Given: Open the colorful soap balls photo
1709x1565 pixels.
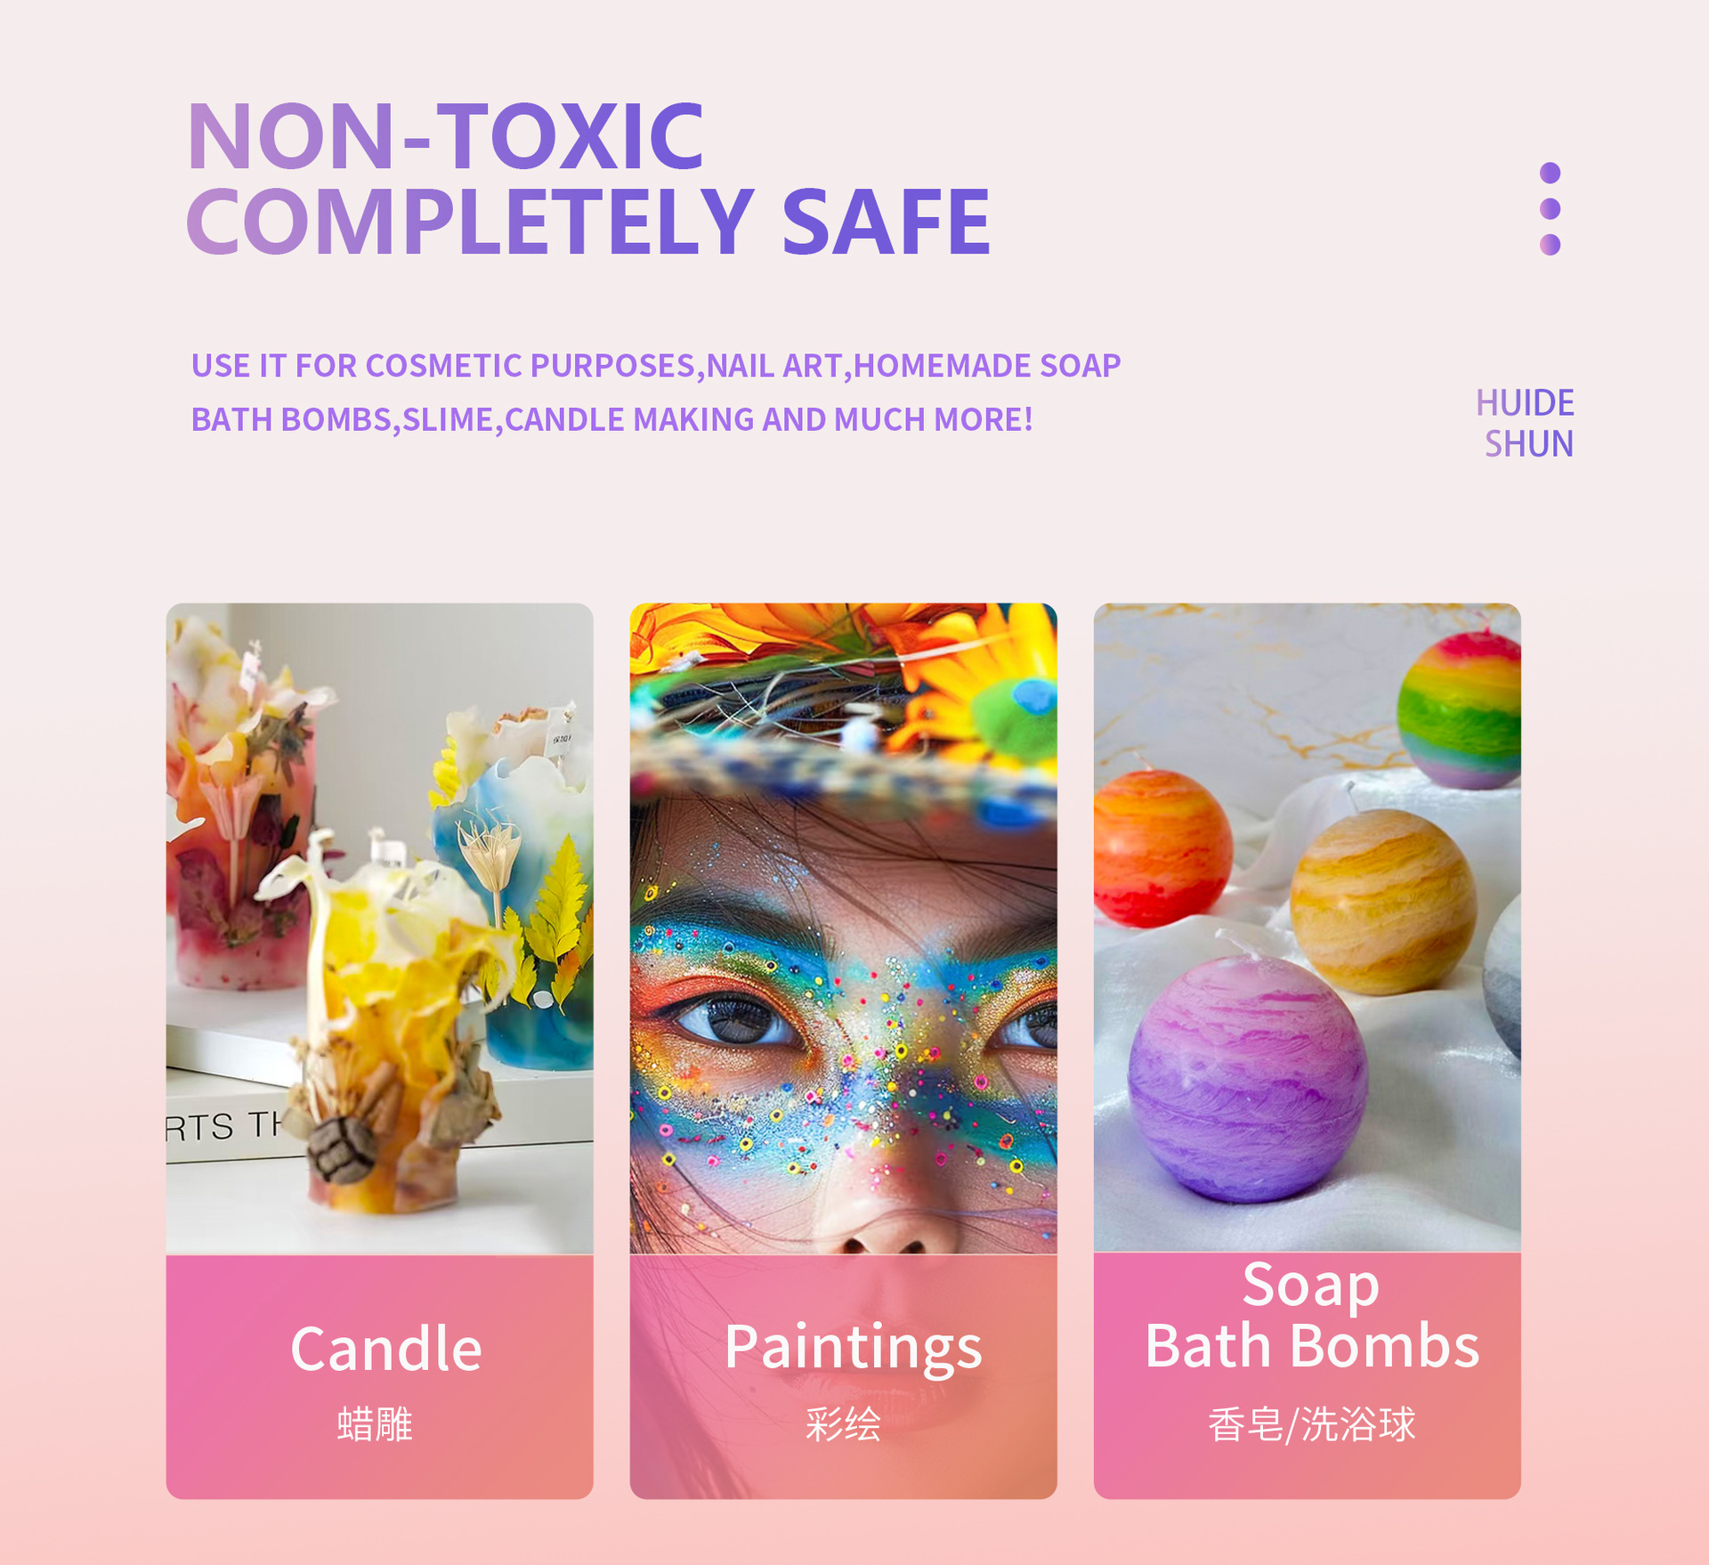Looking at the screenshot, I should [1307, 928].
